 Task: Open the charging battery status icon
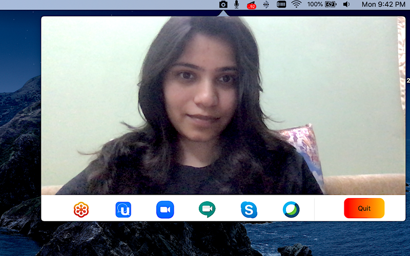[331, 5]
